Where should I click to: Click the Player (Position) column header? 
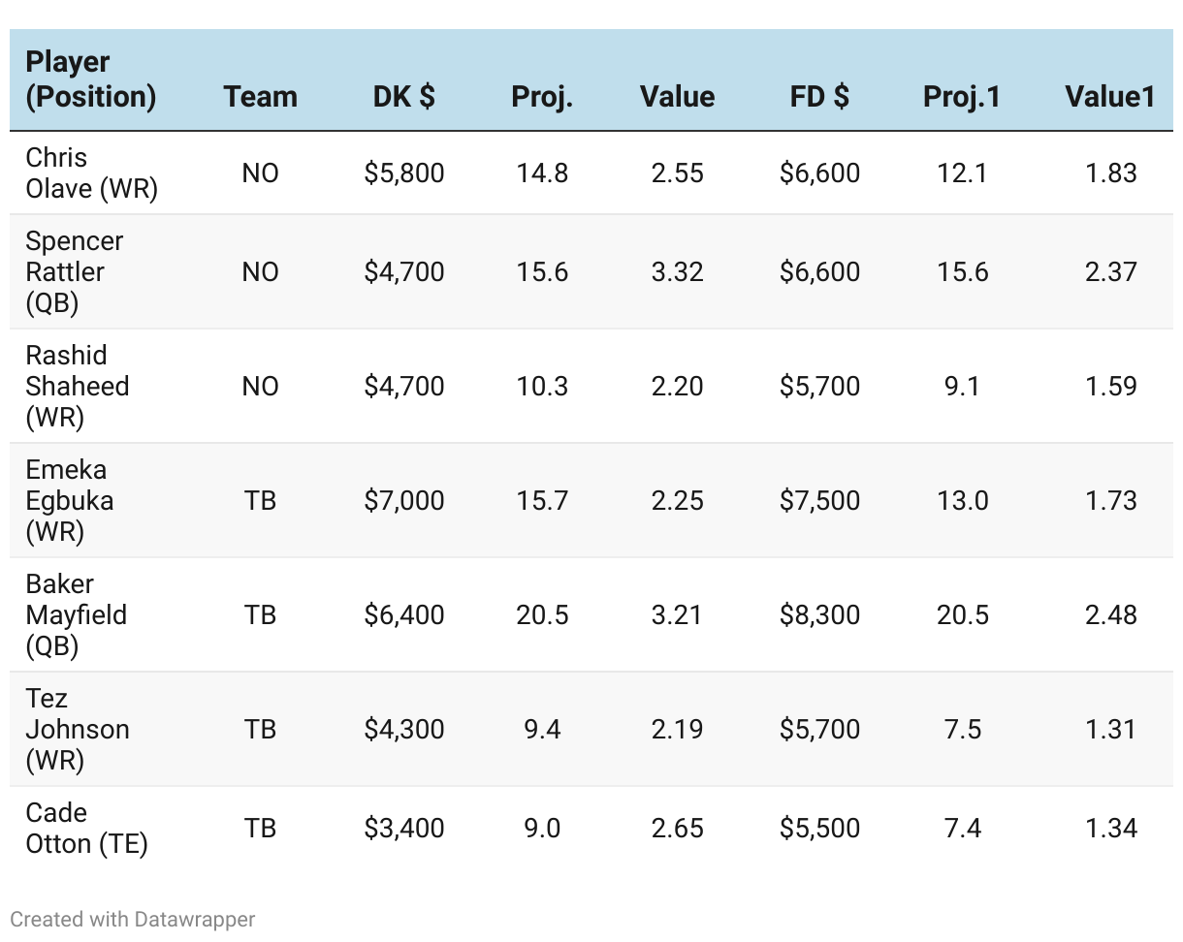90,79
